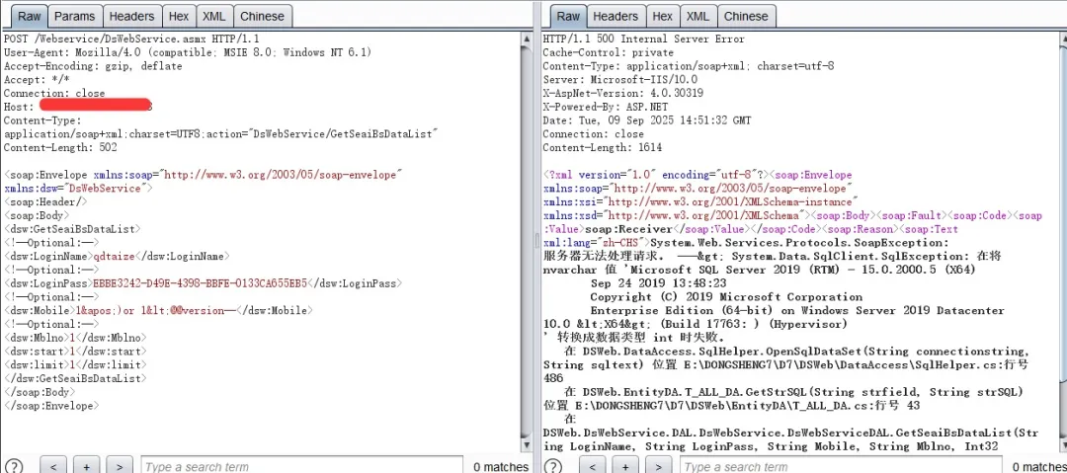Open the request Headers tab
Image resolution: width=1067 pixels, height=473 pixels.
(x=131, y=16)
